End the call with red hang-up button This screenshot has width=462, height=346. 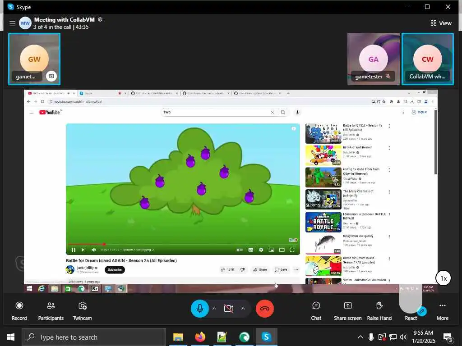(264, 308)
